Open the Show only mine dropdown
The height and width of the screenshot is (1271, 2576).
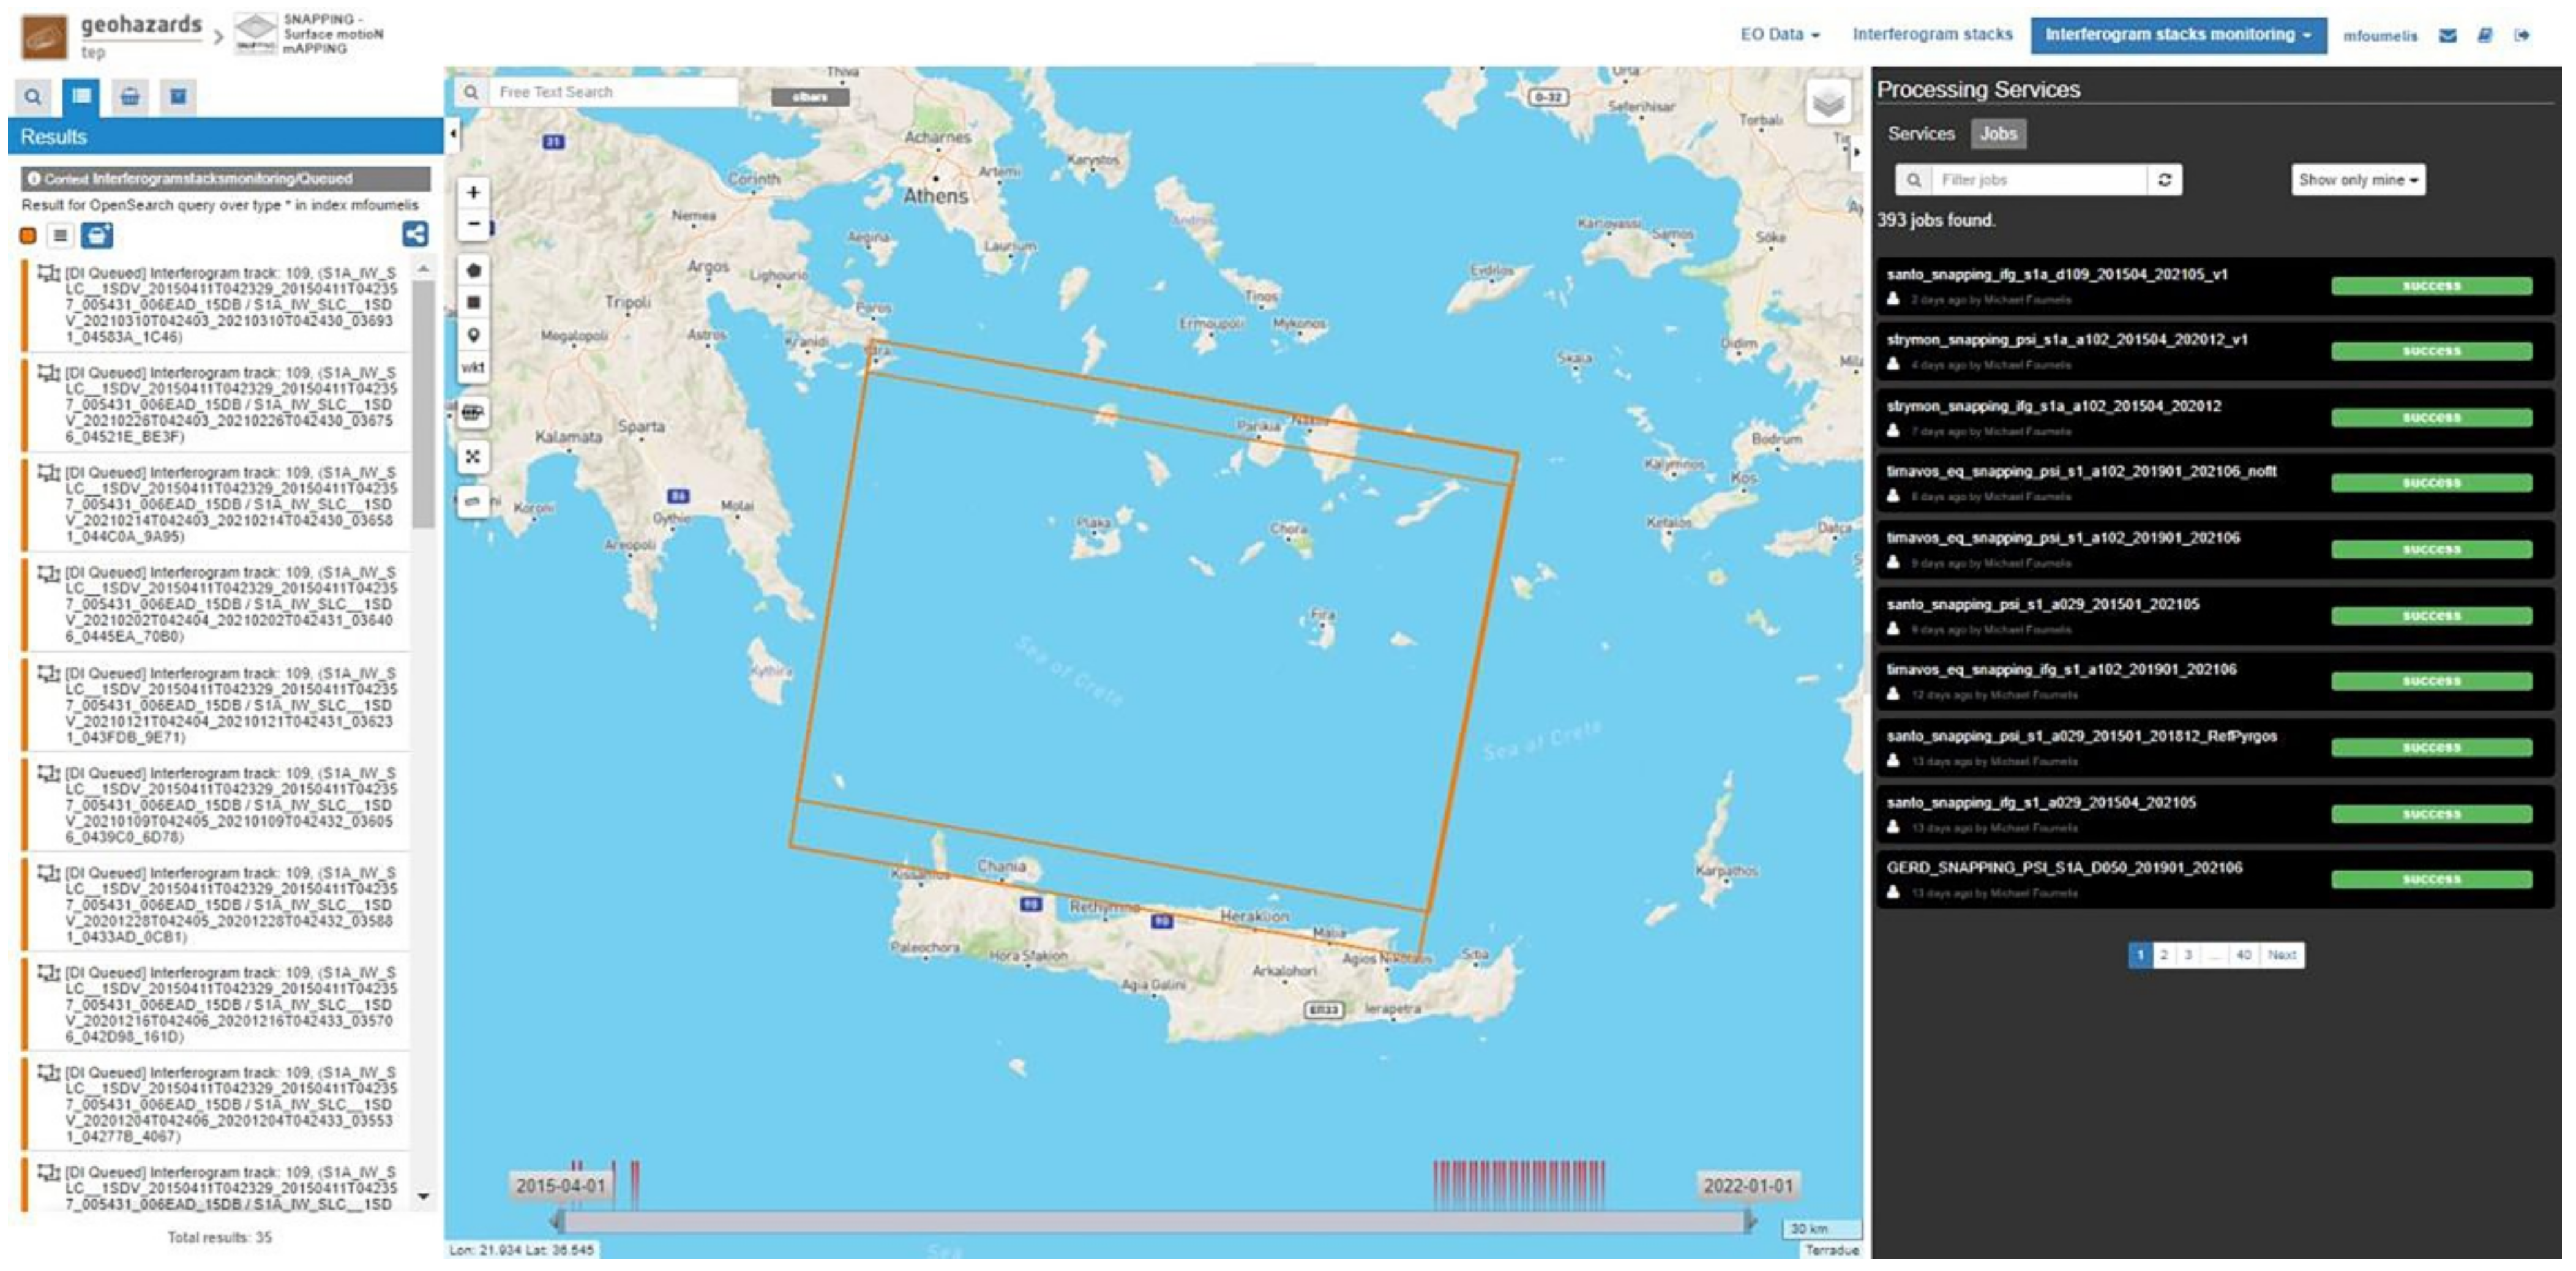point(2357,180)
